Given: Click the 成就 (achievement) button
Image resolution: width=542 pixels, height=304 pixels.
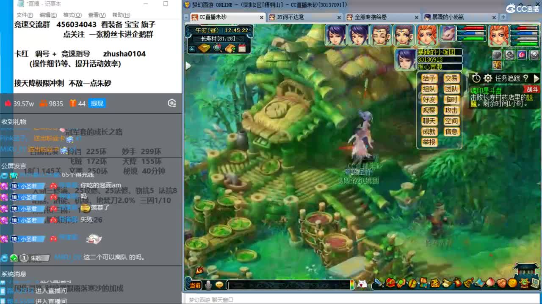Looking at the screenshot, I should [x=429, y=132].
